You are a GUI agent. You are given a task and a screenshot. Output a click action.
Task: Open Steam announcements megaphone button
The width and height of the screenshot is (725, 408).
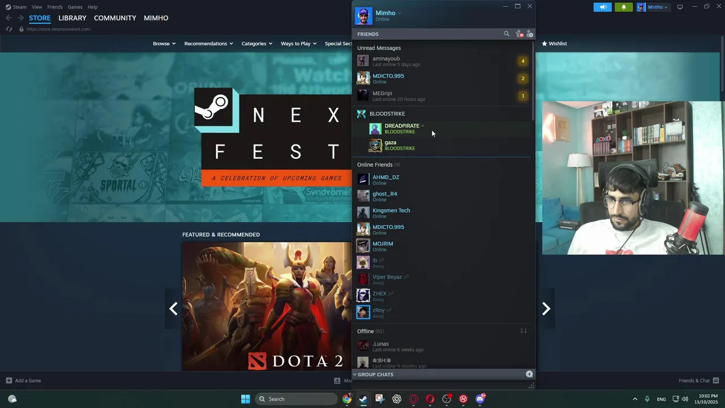click(603, 7)
